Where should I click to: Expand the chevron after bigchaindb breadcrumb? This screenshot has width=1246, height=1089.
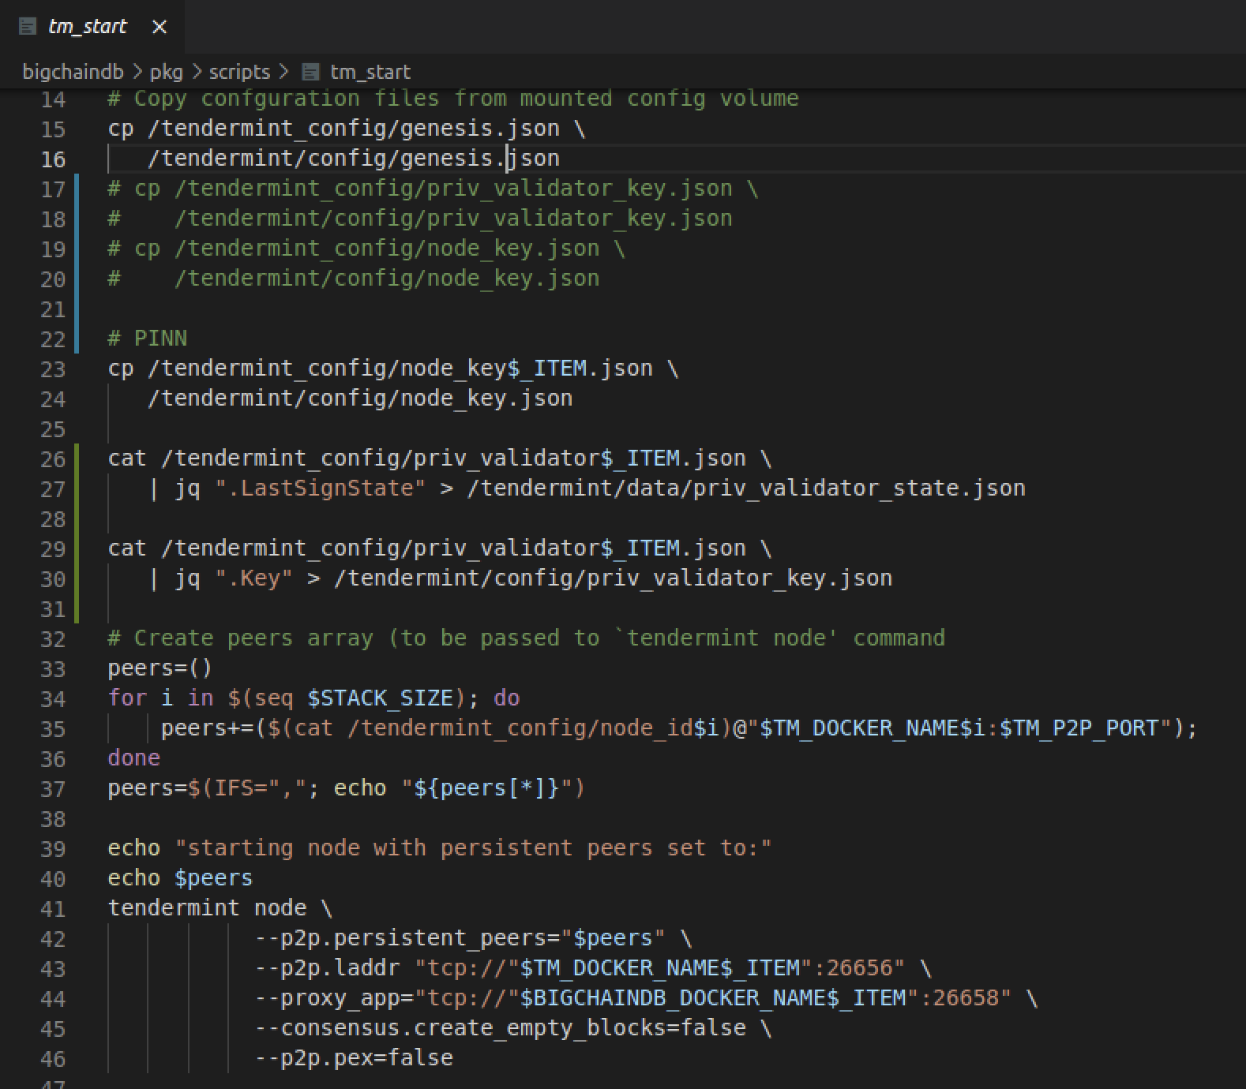click(137, 72)
